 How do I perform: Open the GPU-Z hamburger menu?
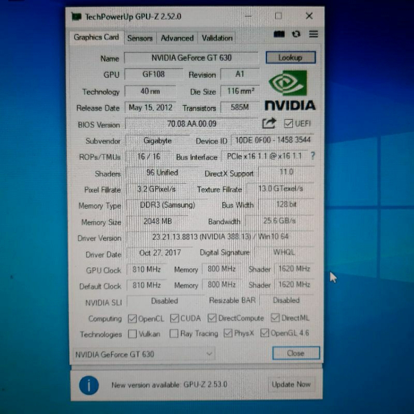click(314, 34)
